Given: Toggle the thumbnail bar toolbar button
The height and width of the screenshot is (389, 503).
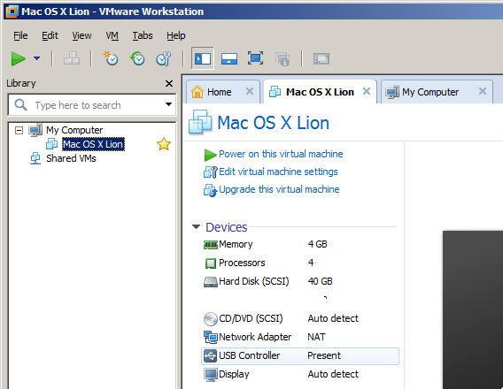Looking at the screenshot, I should point(229,58).
